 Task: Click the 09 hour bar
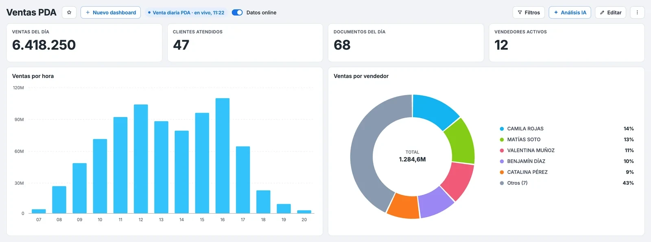click(80, 188)
